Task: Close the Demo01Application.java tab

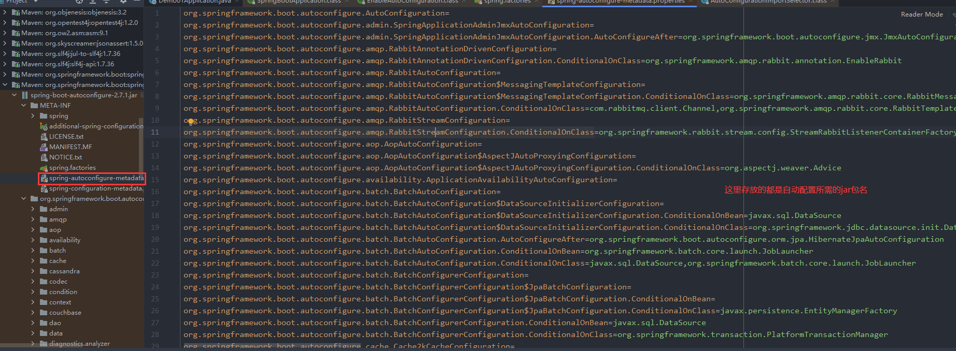Action: [238, 2]
